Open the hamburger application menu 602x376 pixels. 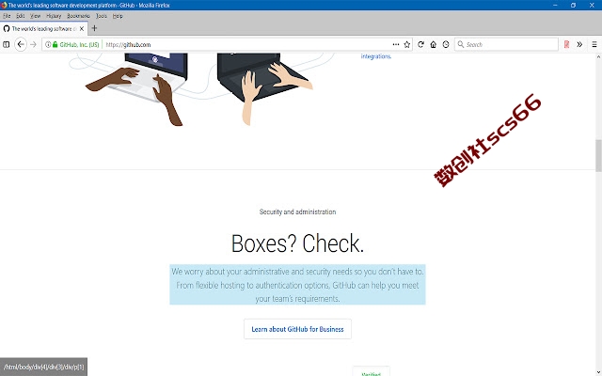point(594,44)
